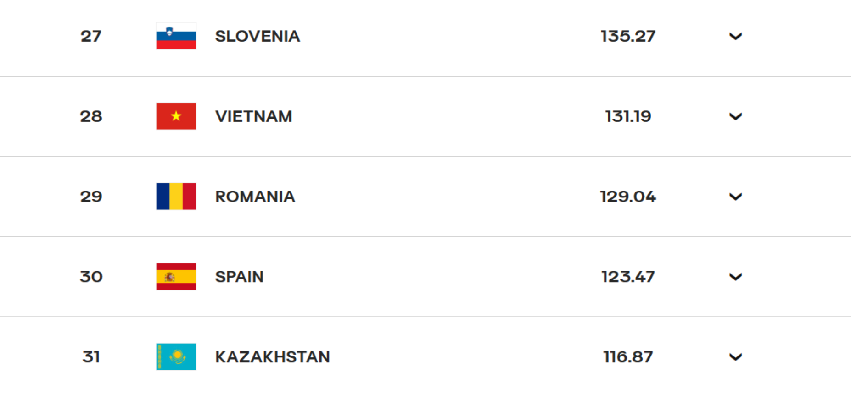Expand Romania ranking details chevron
The height and width of the screenshot is (394, 851).
click(x=735, y=197)
